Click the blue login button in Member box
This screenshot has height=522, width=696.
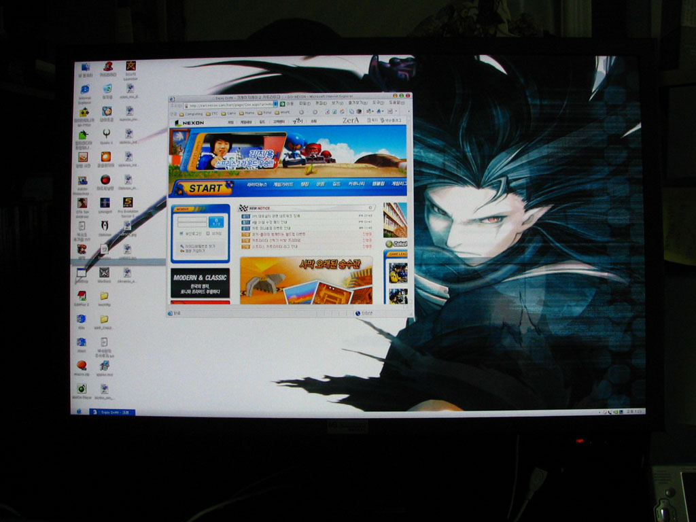[216, 222]
